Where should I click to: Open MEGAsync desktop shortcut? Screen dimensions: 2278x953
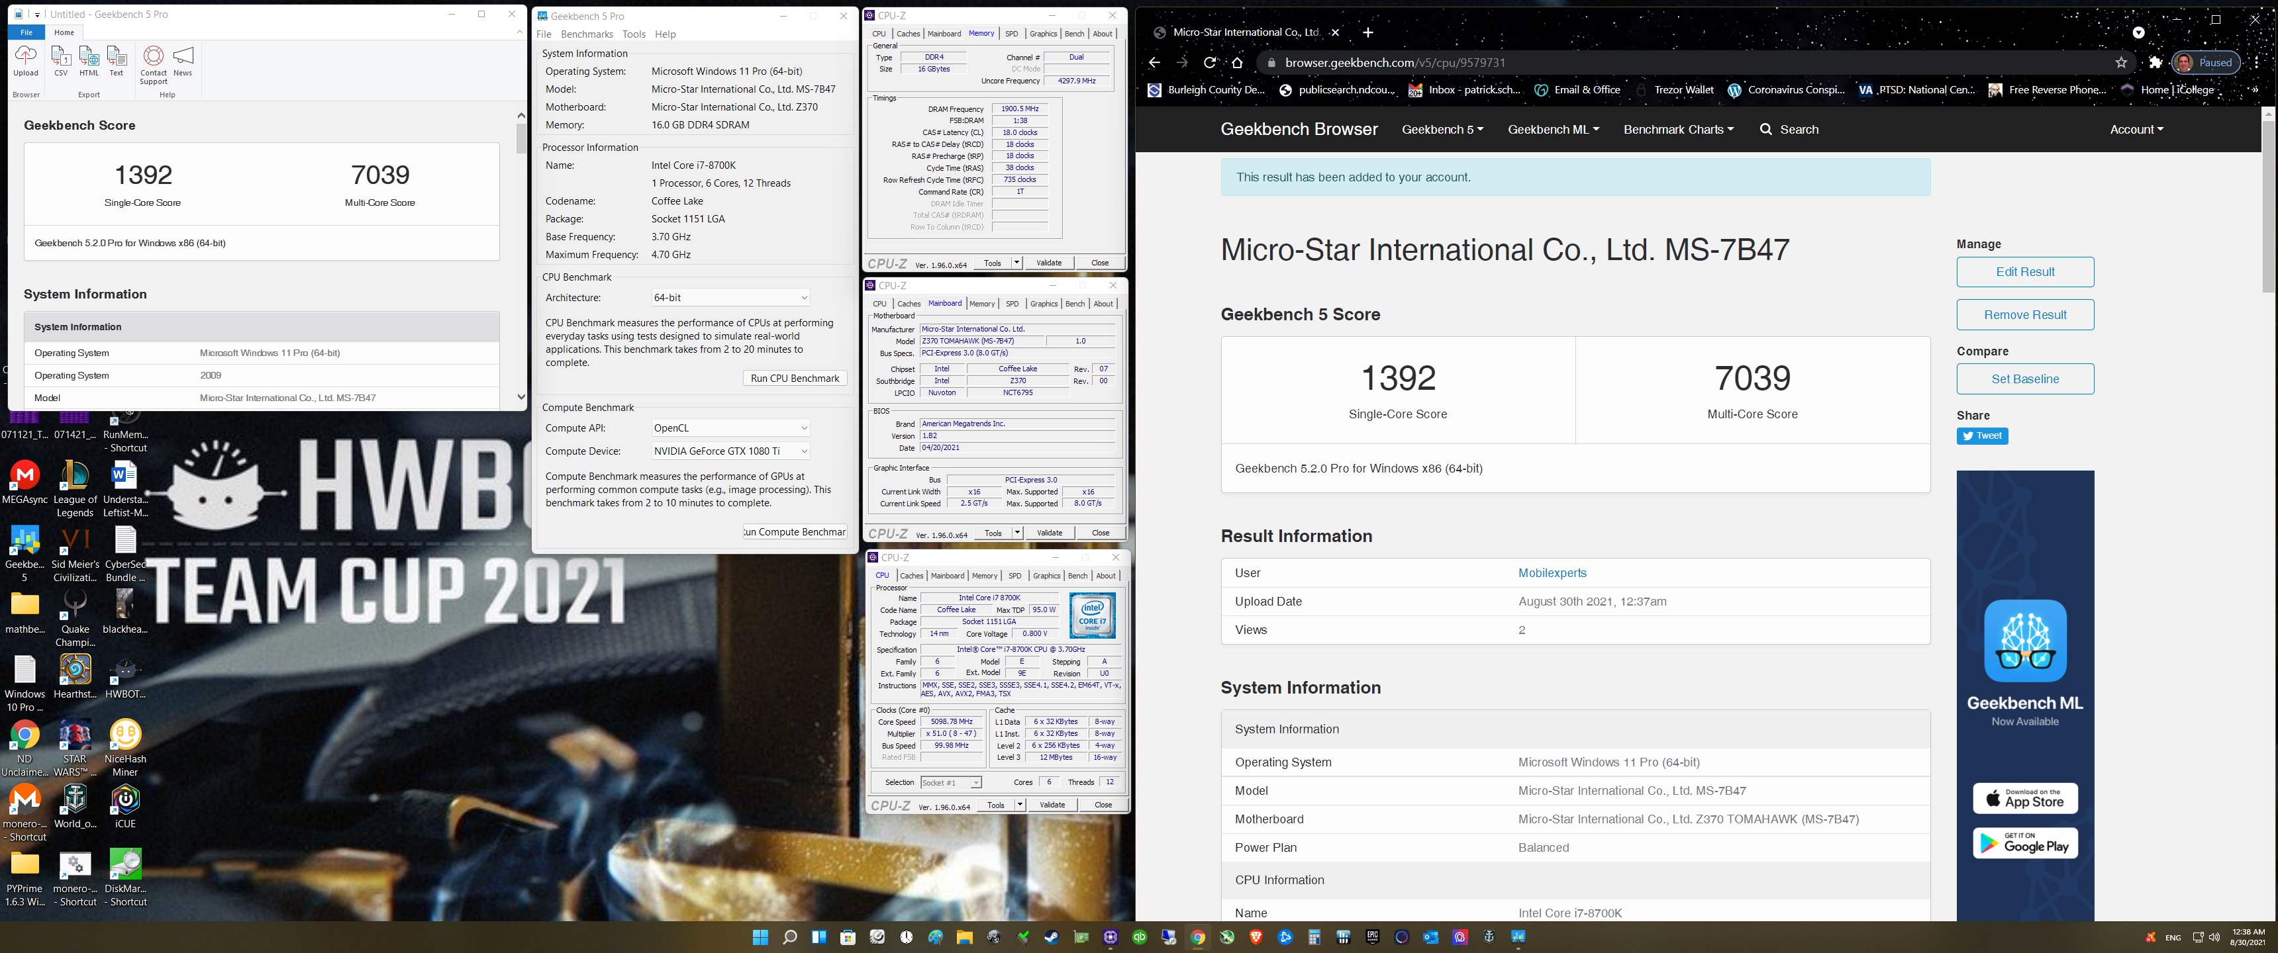pos(25,482)
